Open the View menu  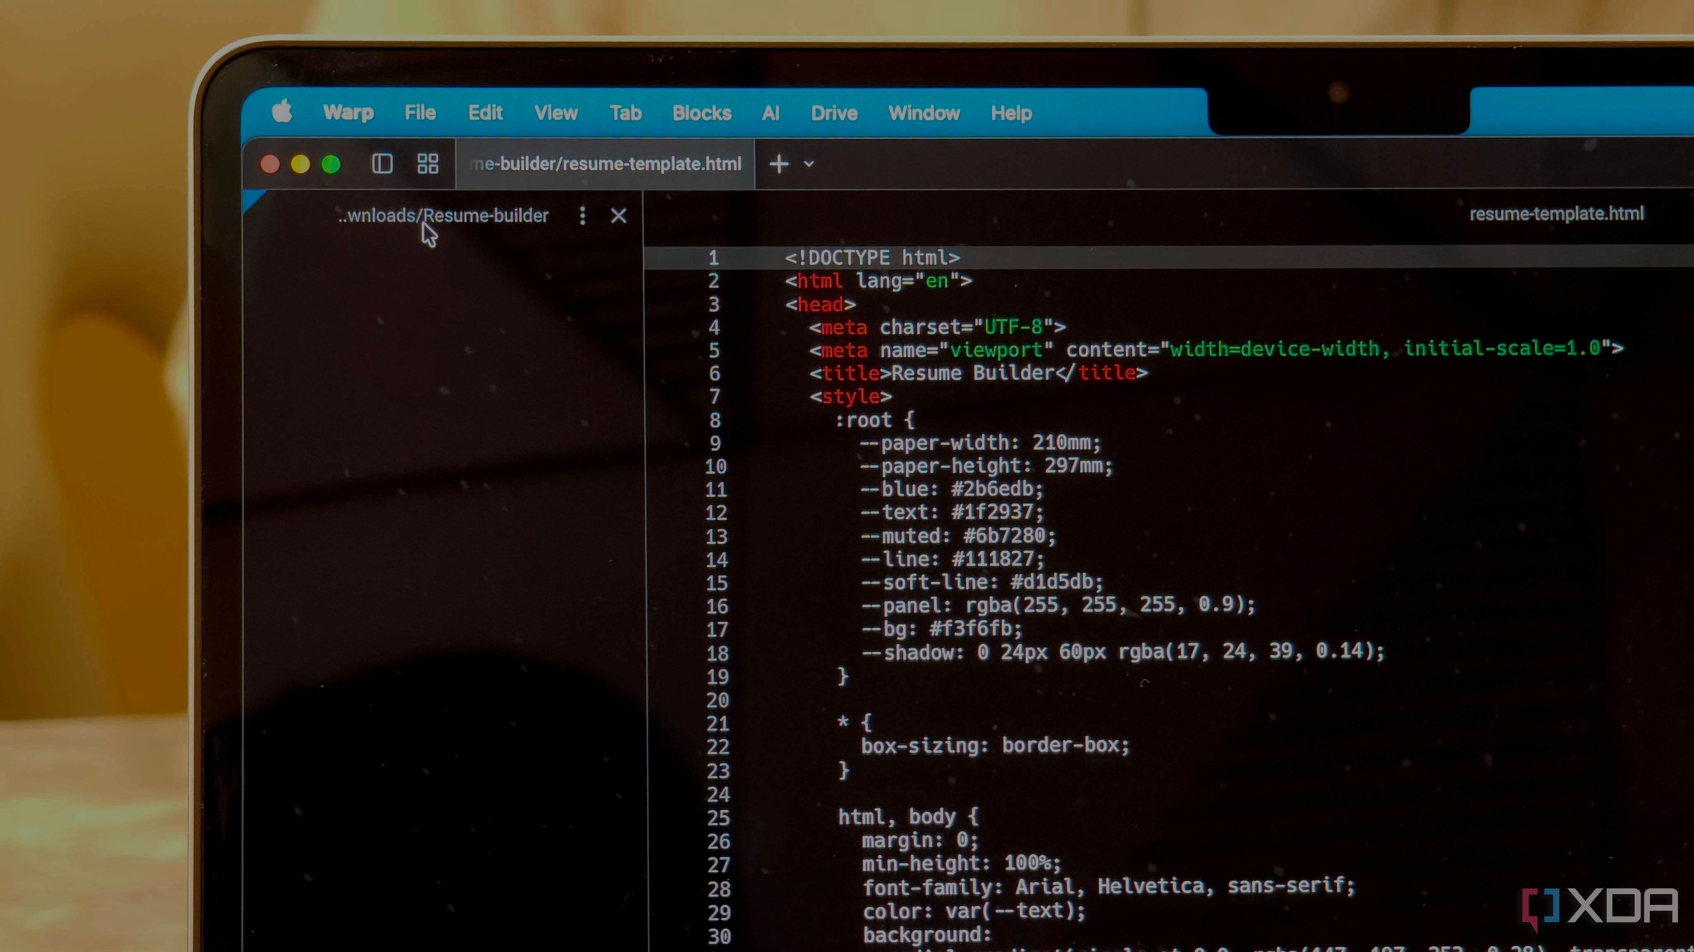[556, 112]
